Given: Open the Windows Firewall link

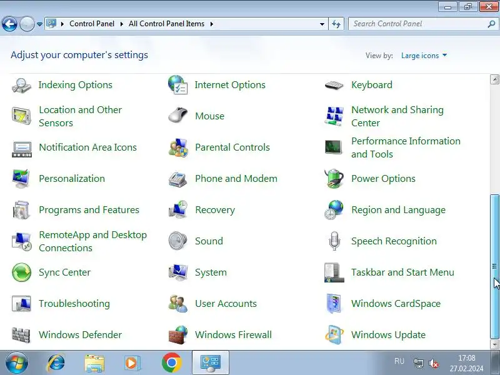Looking at the screenshot, I should (233, 335).
